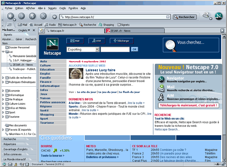The width and height of the screenshot is (227, 167).
Task: Click Gérer in the bookmarks sidebar
Action: 19,39
